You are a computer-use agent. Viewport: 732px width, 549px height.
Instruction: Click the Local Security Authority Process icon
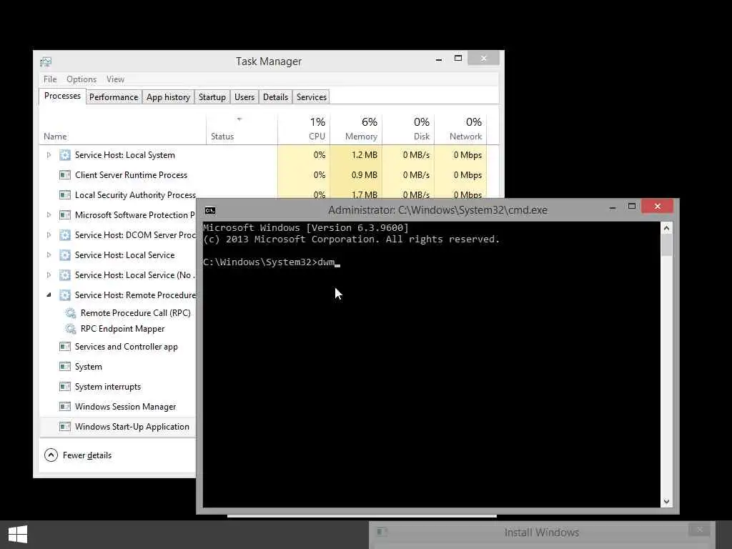click(x=65, y=195)
